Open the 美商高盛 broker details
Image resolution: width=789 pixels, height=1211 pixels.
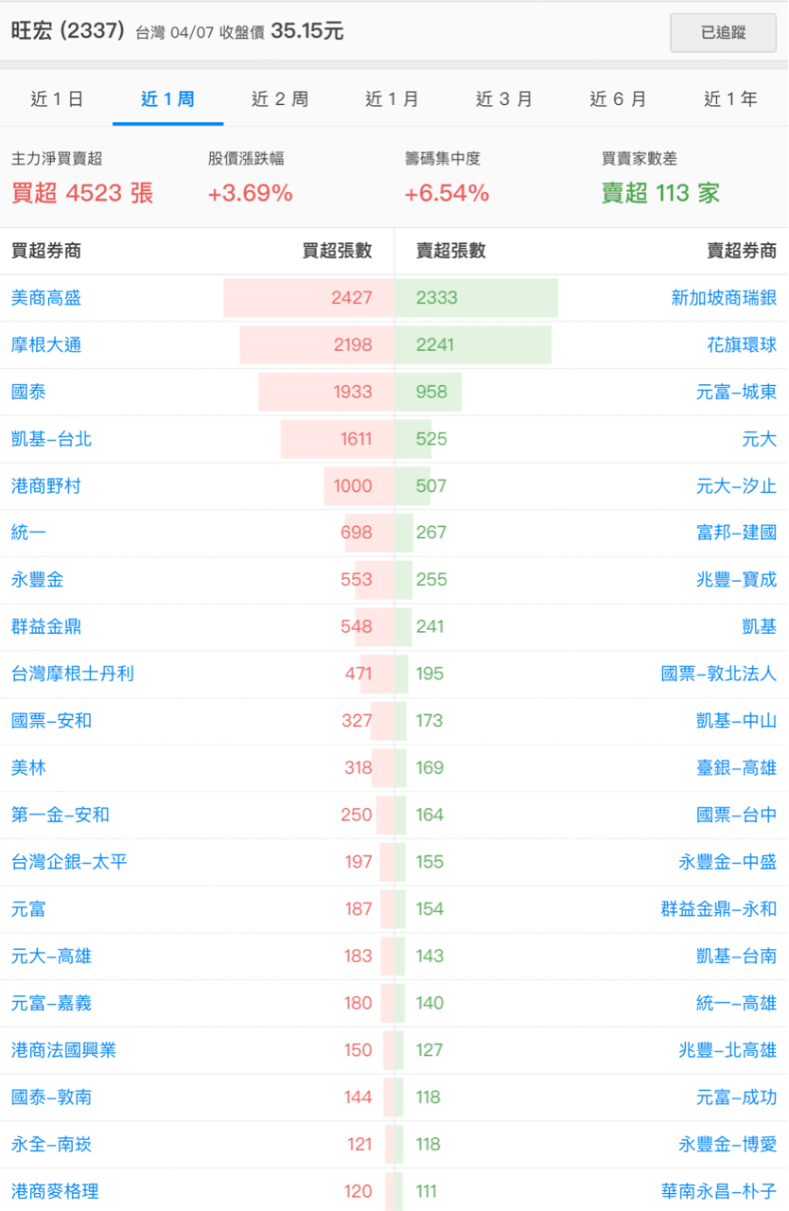[x=44, y=298]
